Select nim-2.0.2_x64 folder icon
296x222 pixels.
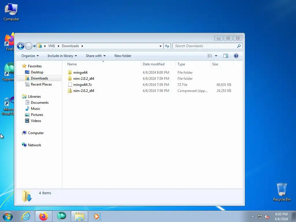tap(70, 79)
